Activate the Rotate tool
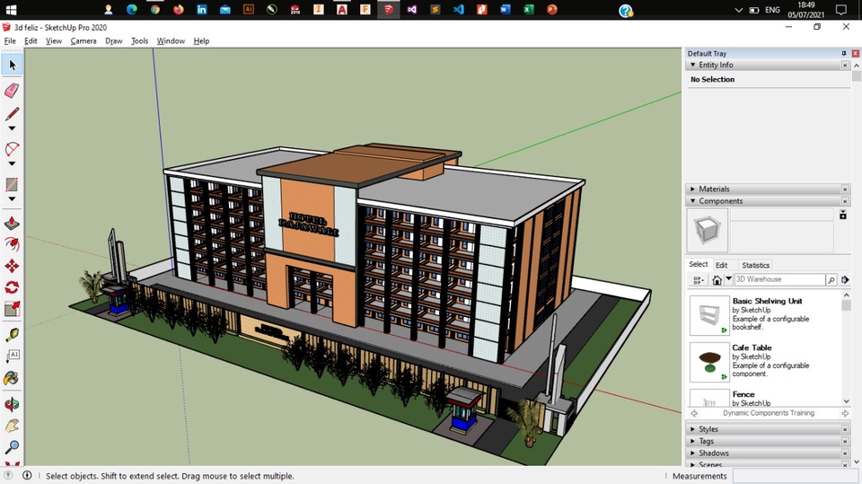This screenshot has width=862, height=484. pyautogui.click(x=12, y=287)
